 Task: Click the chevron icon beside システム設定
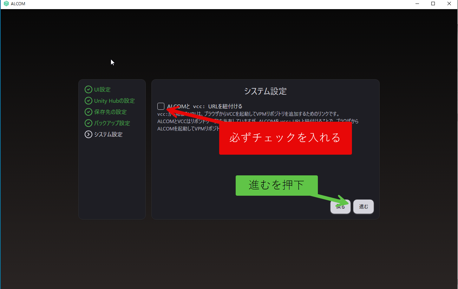pyautogui.click(x=89, y=134)
